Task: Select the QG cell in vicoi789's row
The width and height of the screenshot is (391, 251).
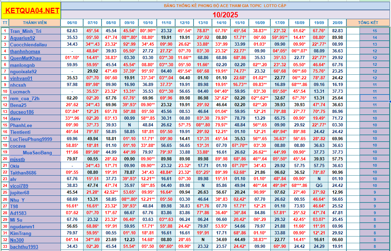Action: [319, 186]
